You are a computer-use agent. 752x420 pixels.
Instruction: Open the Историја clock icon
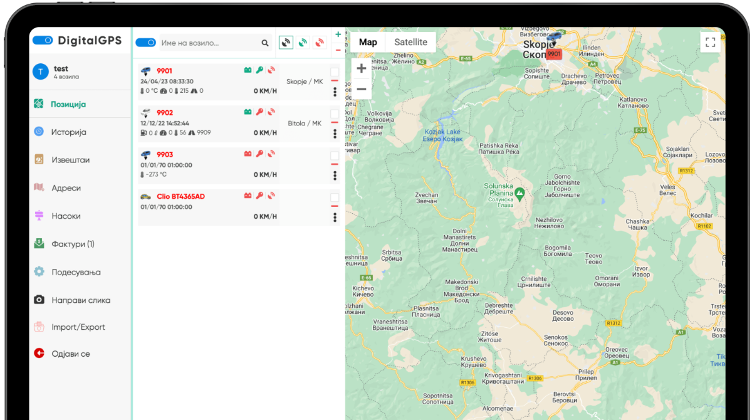click(39, 132)
